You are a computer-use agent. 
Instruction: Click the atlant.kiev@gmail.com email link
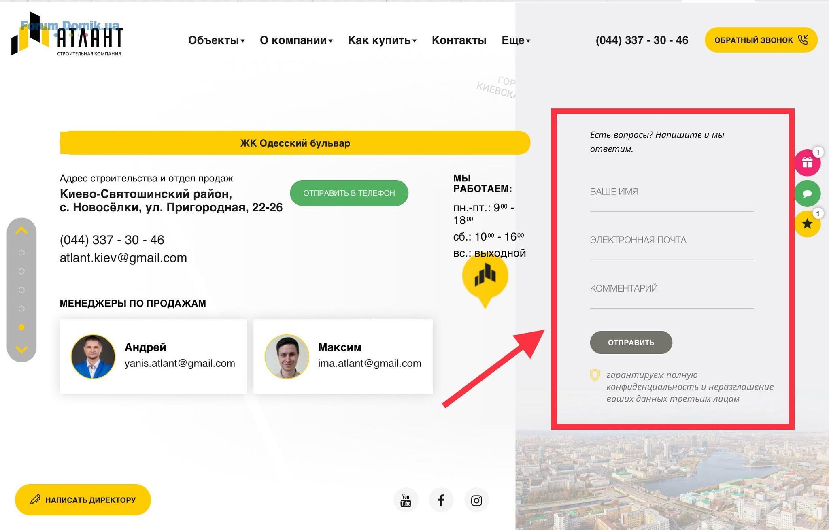click(123, 258)
